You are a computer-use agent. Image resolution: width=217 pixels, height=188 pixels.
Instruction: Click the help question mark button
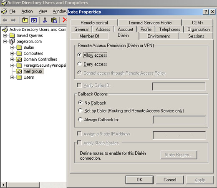click(206, 12)
